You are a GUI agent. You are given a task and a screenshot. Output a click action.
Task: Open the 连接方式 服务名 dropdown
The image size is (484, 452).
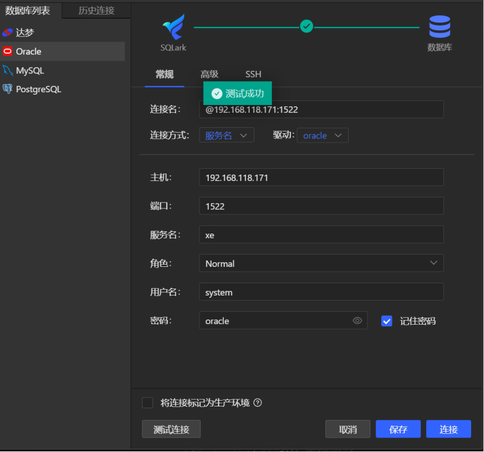[227, 135]
